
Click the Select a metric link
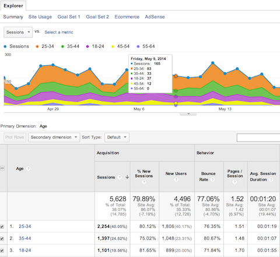coord(59,32)
